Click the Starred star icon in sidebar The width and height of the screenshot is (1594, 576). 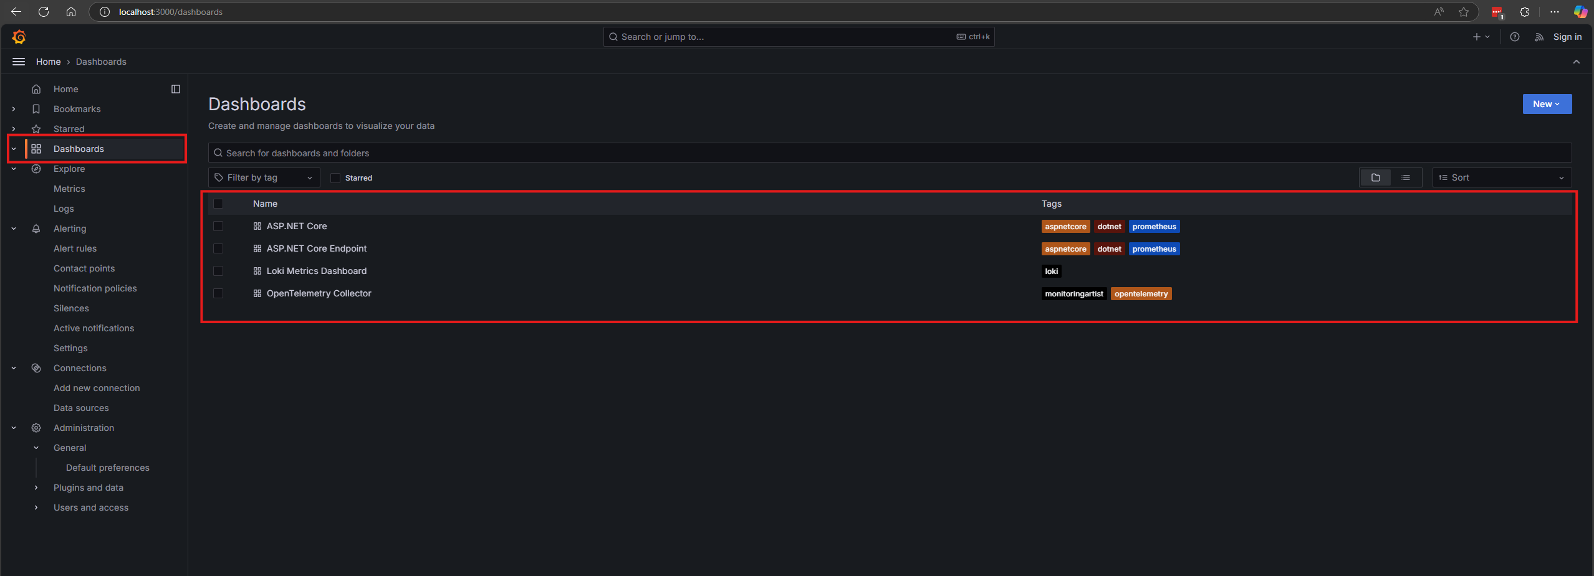pos(36,129)
